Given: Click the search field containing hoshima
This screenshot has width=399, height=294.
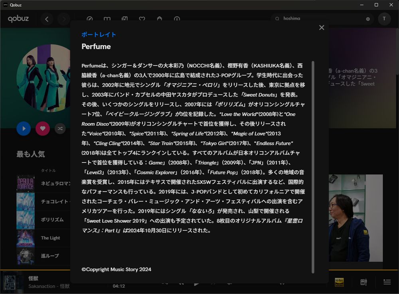Looking at the screenshot, I should tap(322, 19).
